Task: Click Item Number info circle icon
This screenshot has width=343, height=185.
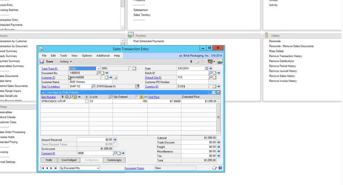Action: 67,97
